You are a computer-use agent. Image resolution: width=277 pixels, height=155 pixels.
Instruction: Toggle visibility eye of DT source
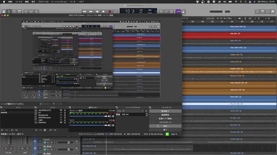click(x=61, y=113)
